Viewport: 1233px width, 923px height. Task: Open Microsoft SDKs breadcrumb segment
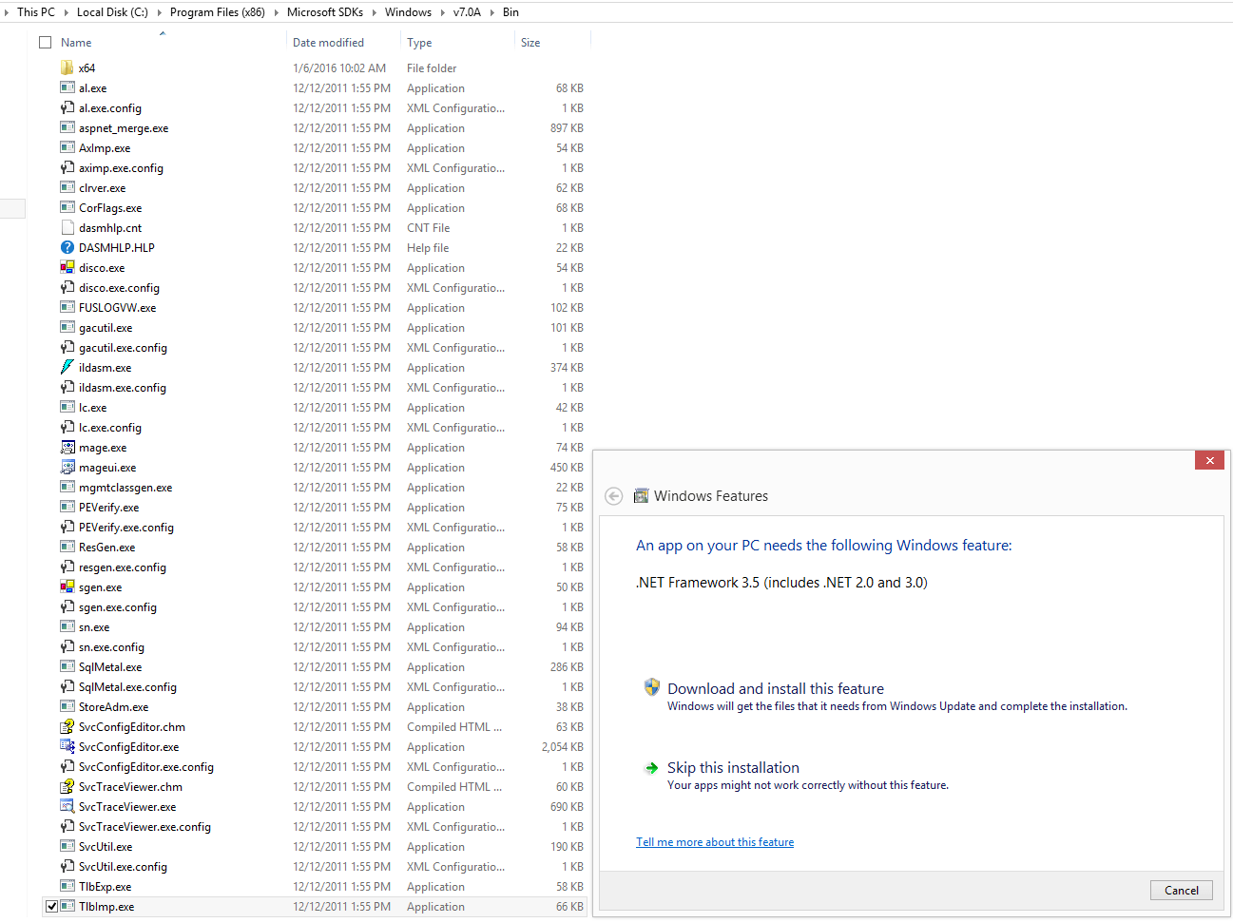(x=325, y=12)
